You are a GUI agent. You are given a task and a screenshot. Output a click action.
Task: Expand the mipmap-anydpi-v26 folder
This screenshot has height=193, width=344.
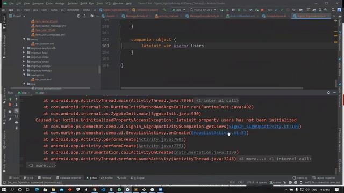coord(24,48)
